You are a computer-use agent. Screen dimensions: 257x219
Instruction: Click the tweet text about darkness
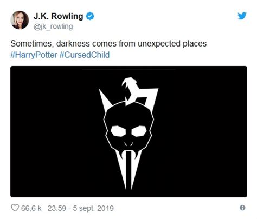click(108, 44)
